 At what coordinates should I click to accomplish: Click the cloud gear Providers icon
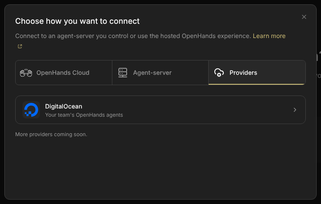coord(219,73)
